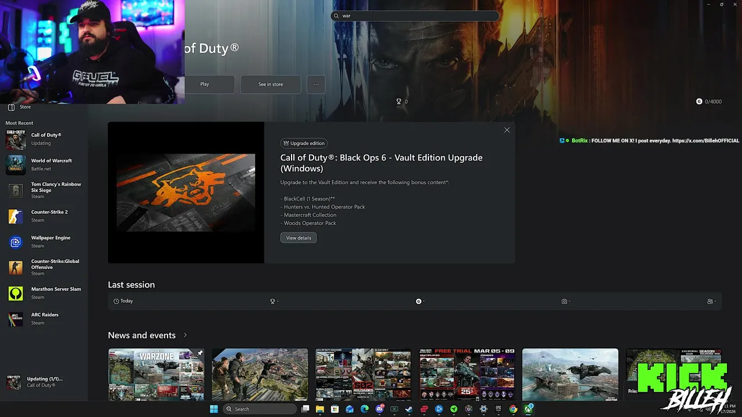This screenshot has width=742, height=417.
Task: Click the Today last session entry
Action: (x=123, y=301)
